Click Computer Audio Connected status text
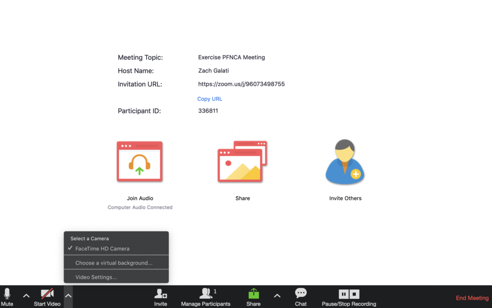The image size is (492, 308). pyautogui.click(x=140, y=207)
